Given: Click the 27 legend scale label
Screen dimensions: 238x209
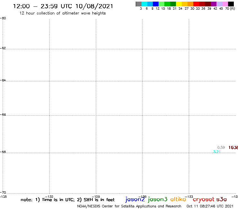Looking at the screenshot, I should 187,9.
